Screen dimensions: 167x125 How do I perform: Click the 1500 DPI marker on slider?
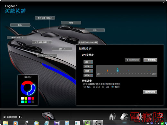click(128, 71)
